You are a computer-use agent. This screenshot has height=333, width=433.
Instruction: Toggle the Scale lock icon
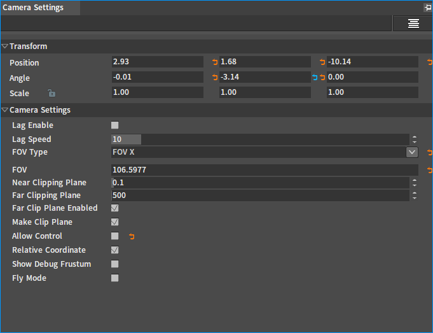click(x=52, y=93)
